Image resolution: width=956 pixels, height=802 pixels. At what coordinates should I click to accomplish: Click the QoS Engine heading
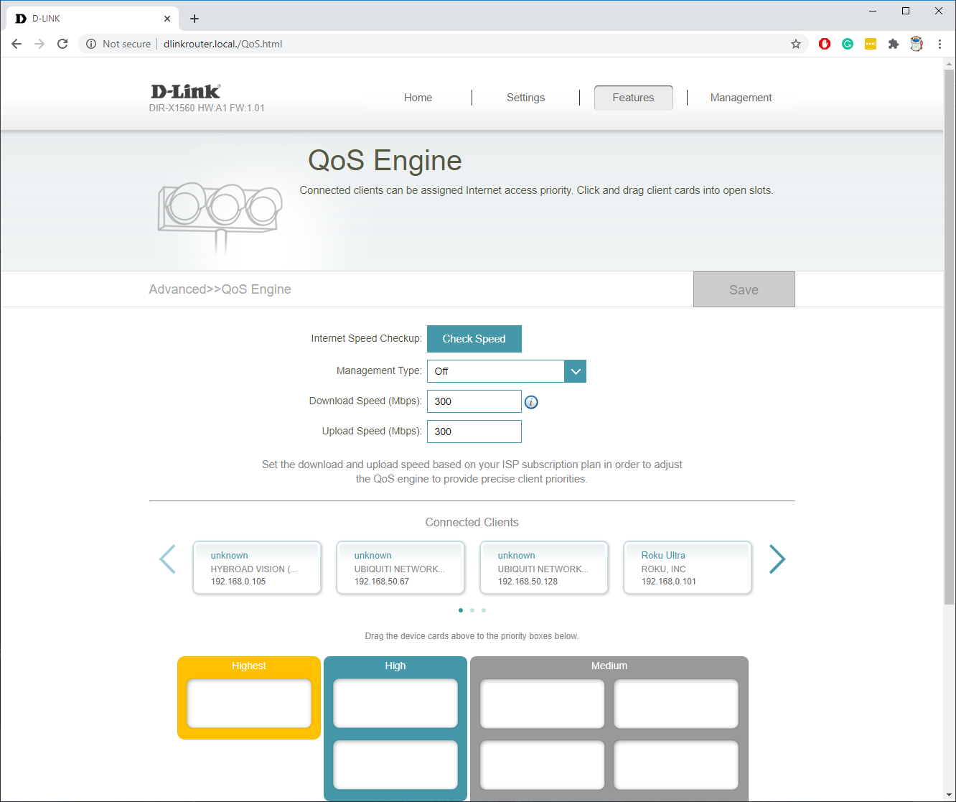click(385, 160)
